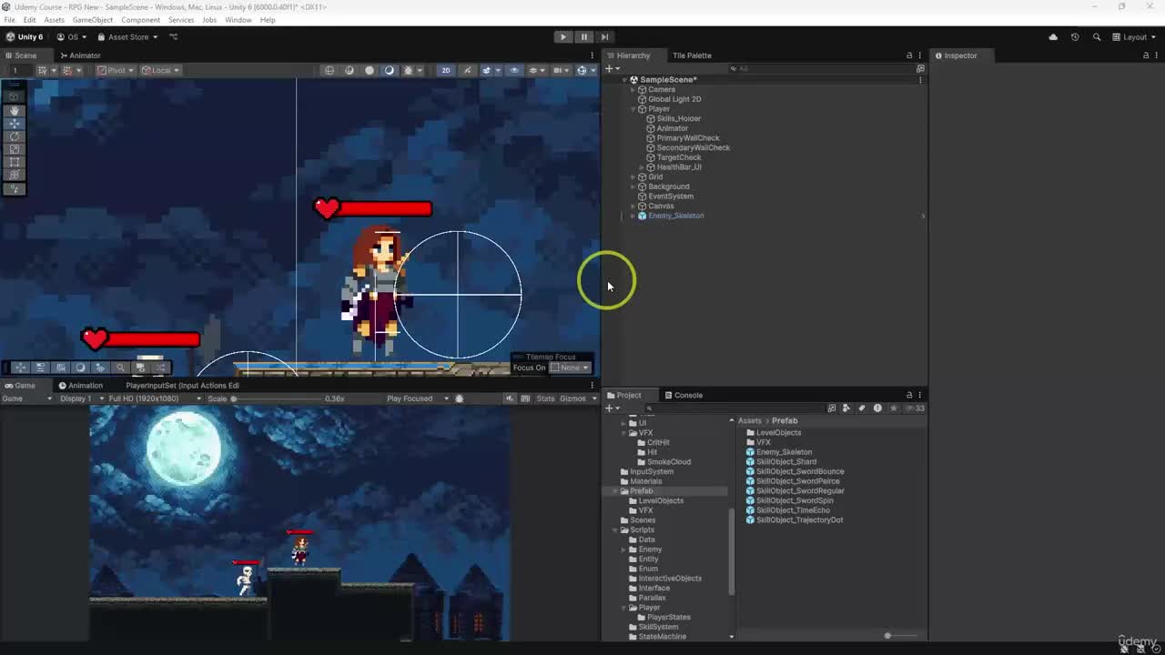Expand the Canvas object in Hierarchy

tap(633, 207)
